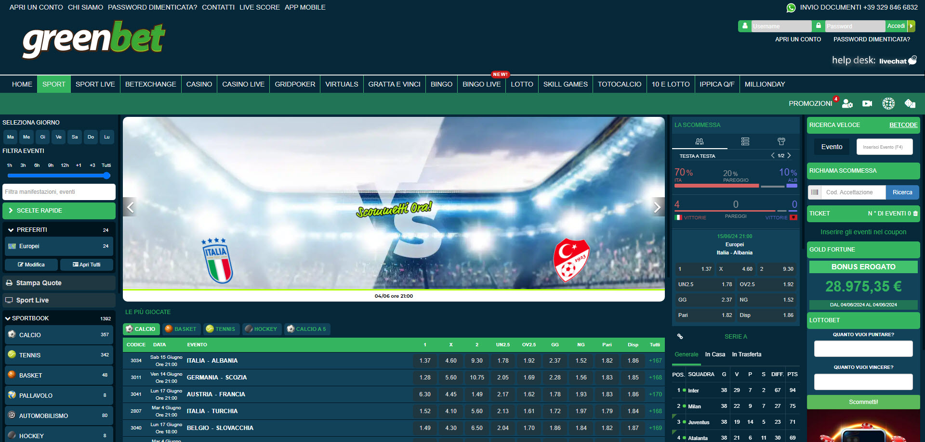925x442 pixels.
Task: Click the greenbet logo
Action: tap(94, 40)
